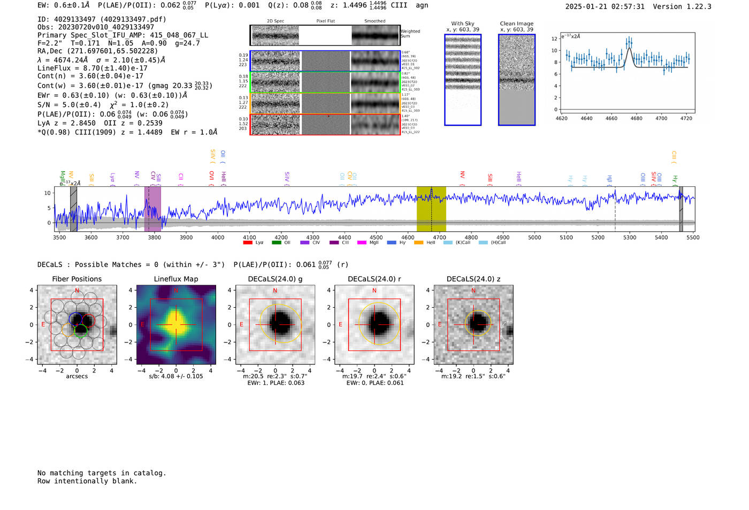Click the 'EWr: 1, PLAE: 0.063' caption
This screenshot has width=749, height=510.
(x=276, y=383)
